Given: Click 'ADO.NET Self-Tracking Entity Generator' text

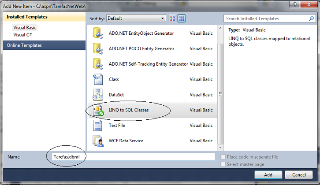Looking at the screenshot, I should (x=148, y=64).
